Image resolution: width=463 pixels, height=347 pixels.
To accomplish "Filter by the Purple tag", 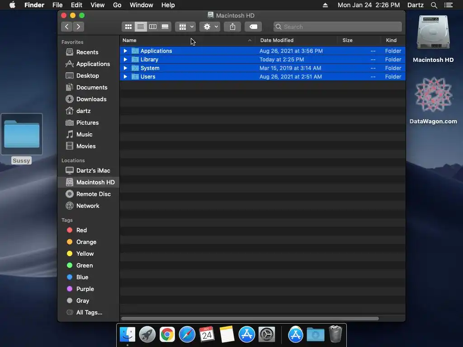I will point(85,289).
